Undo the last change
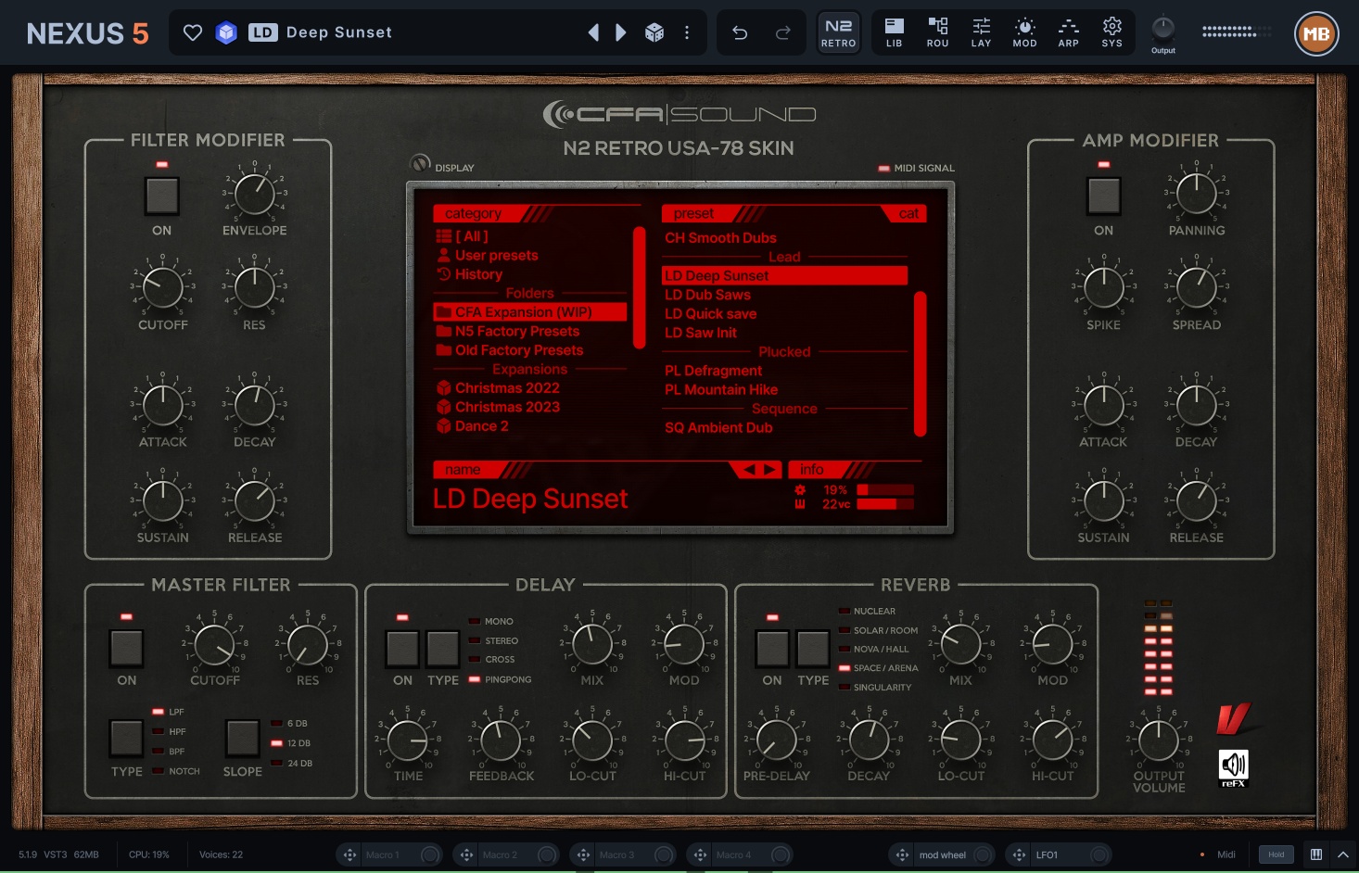1359x873 pixels. [x=740, y=33]
